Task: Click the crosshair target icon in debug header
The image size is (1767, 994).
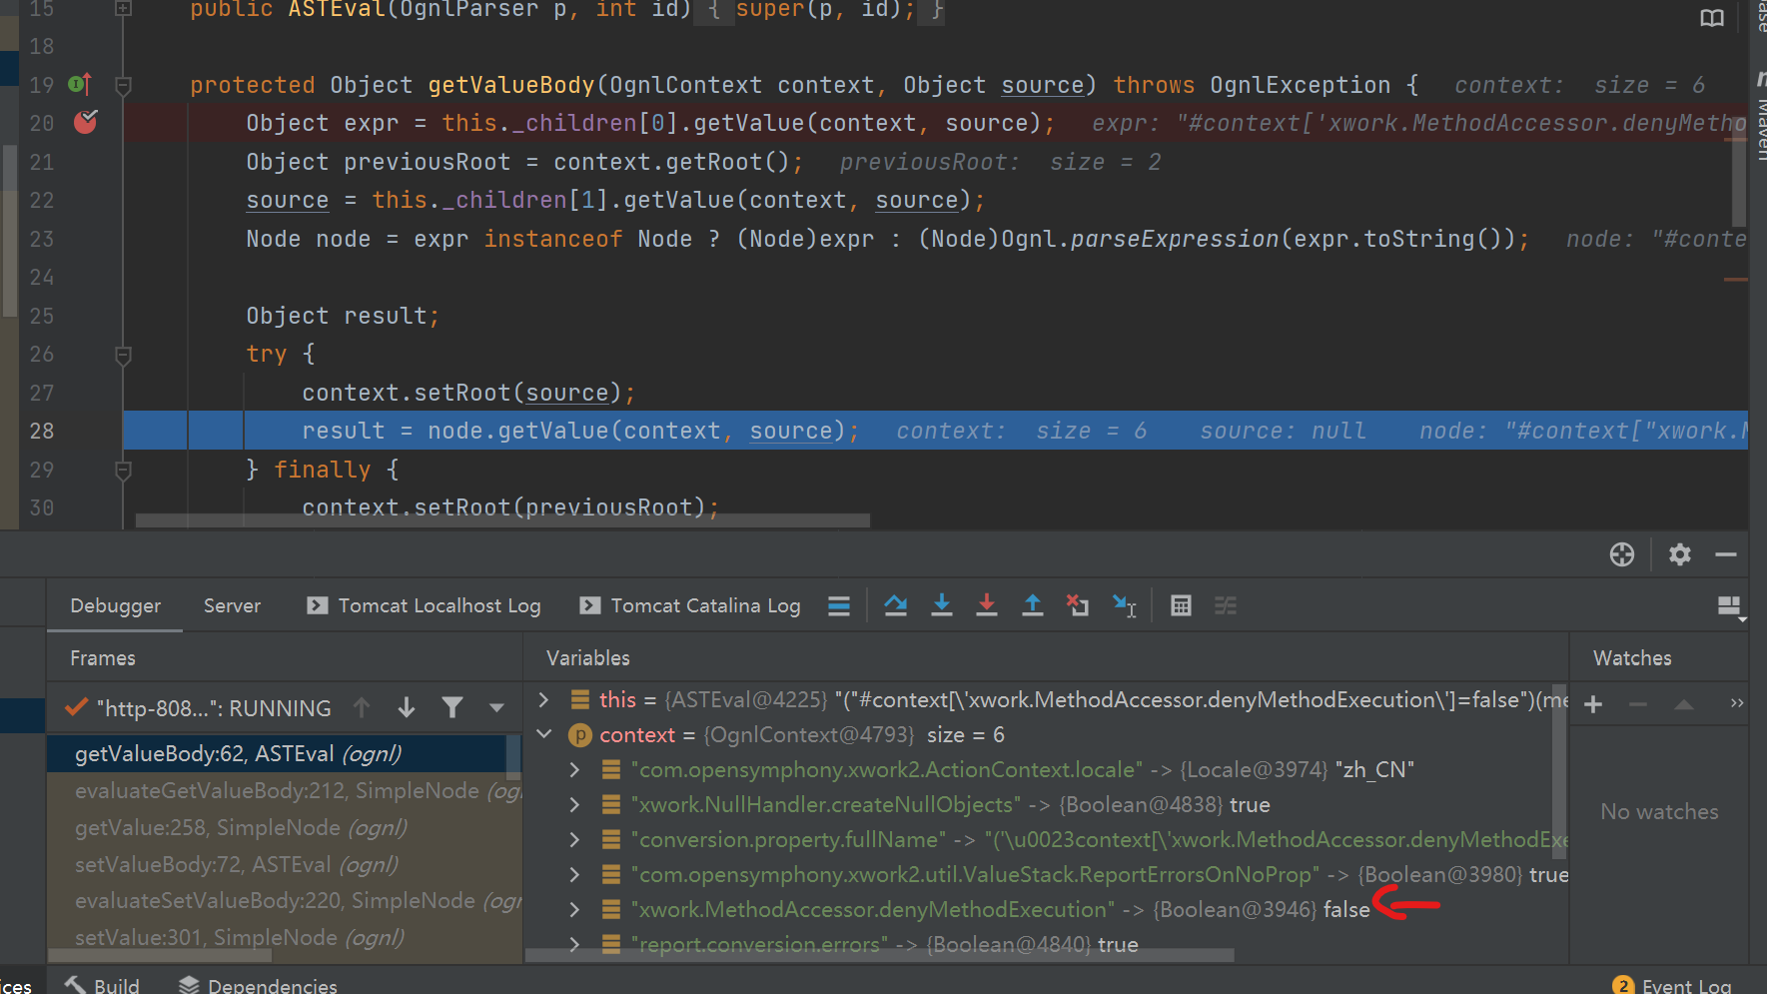Action: (1622, 554)
